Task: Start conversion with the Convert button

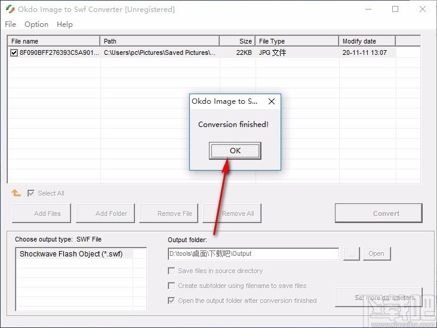Action: point(378,213)
